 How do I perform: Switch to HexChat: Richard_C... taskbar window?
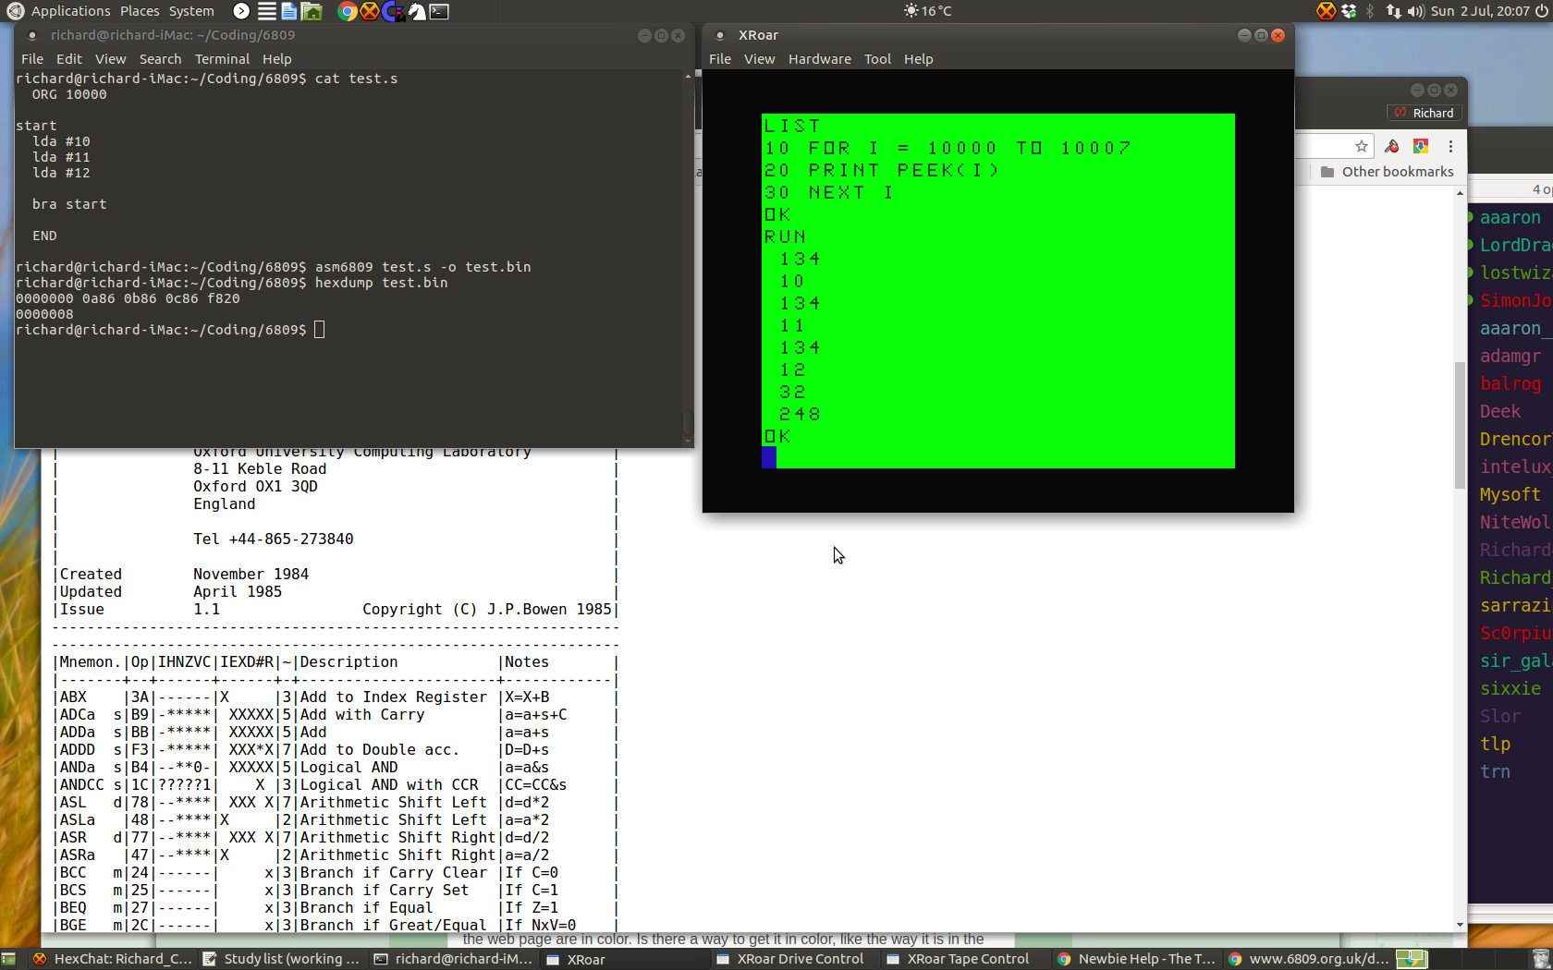click(112, 959)
